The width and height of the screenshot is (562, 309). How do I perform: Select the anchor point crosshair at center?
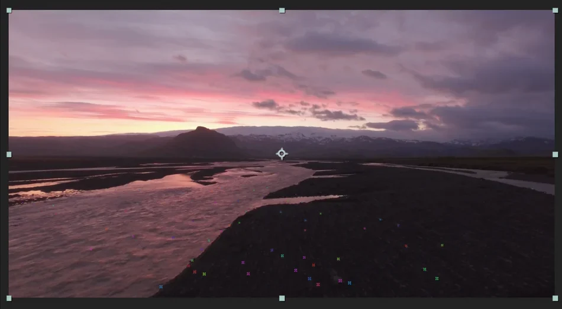pyautogui.click(x=282, y=154)
